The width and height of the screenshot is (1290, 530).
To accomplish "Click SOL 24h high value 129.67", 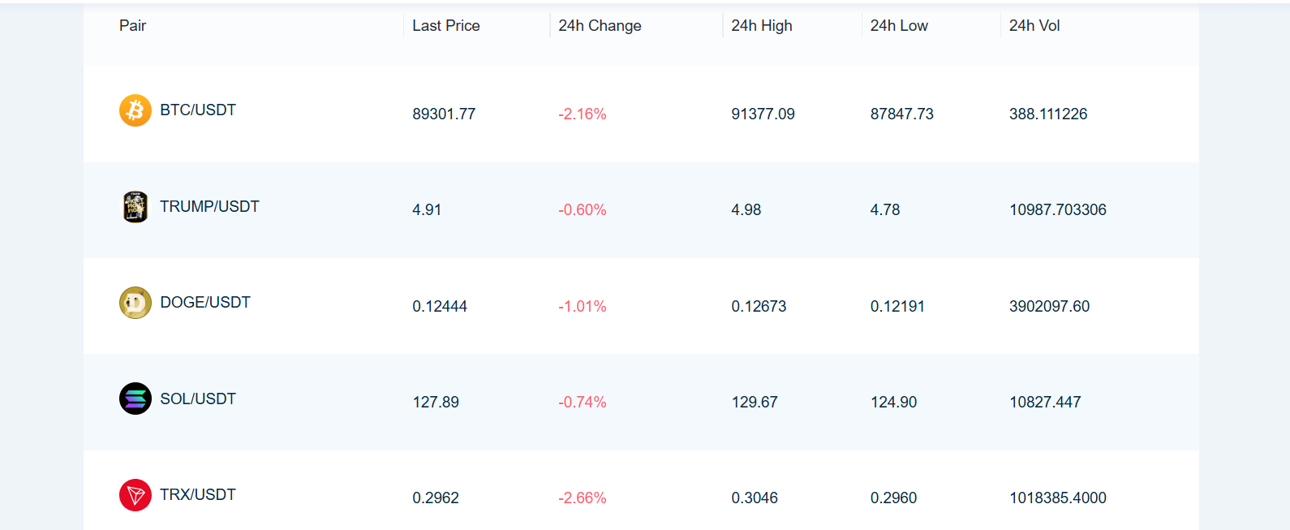I will click(755, 403).
